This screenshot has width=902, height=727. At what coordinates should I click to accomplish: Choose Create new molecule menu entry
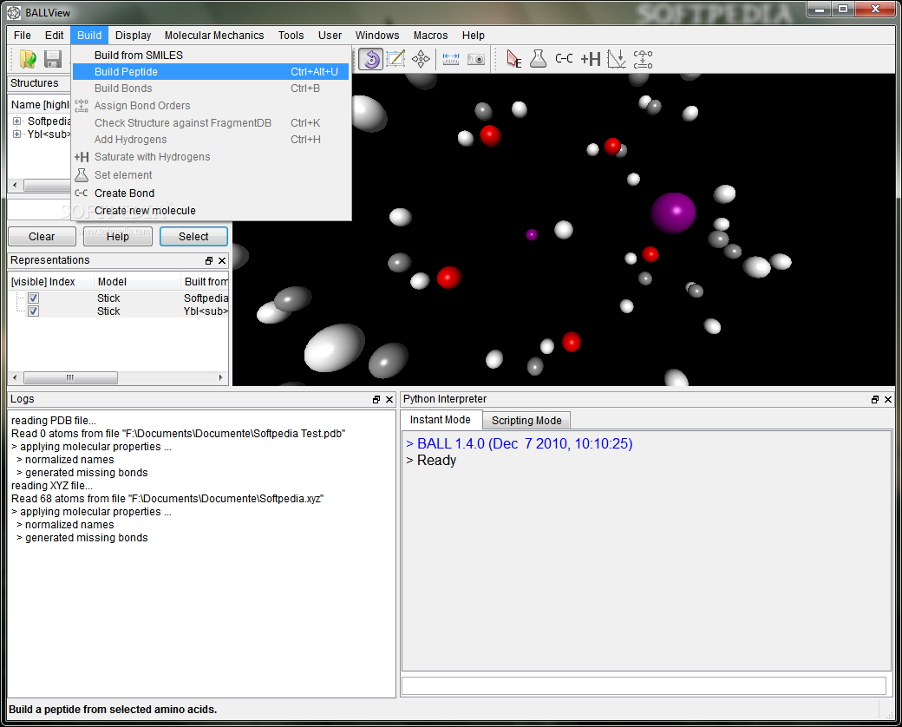[x=211, y=211]
